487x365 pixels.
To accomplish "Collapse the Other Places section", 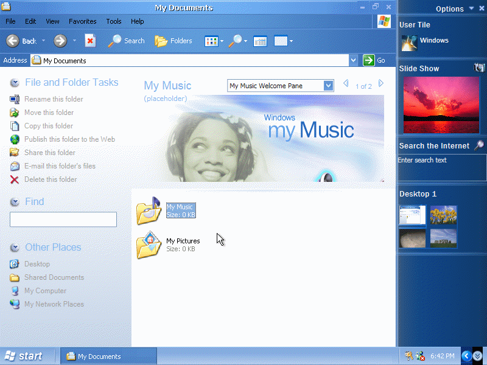I will click(x=15, y=248).
